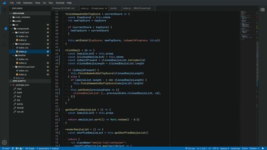
Task: Run the format npm script
Action: click(20, 108)
